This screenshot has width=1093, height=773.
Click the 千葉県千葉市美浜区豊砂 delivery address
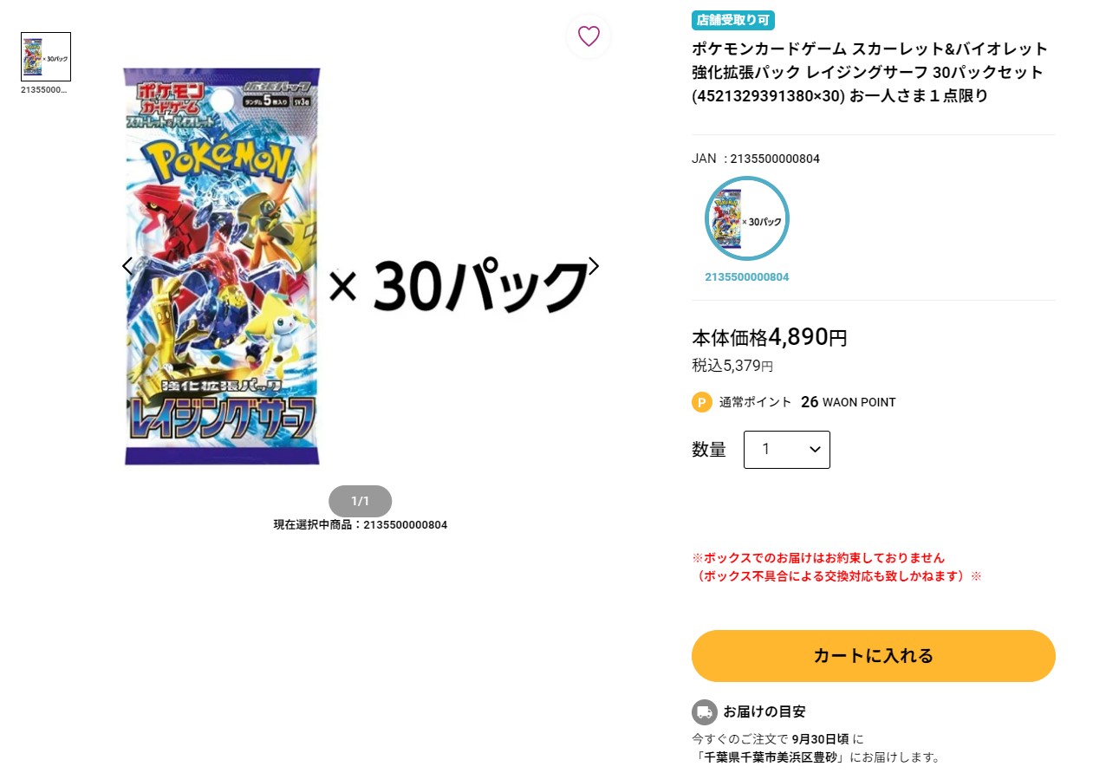click(x=771, y=757)
